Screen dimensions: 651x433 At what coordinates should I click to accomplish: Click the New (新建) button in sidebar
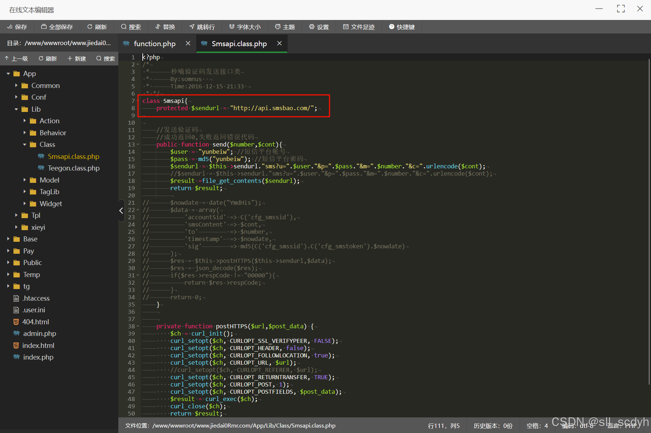(76, 59)
